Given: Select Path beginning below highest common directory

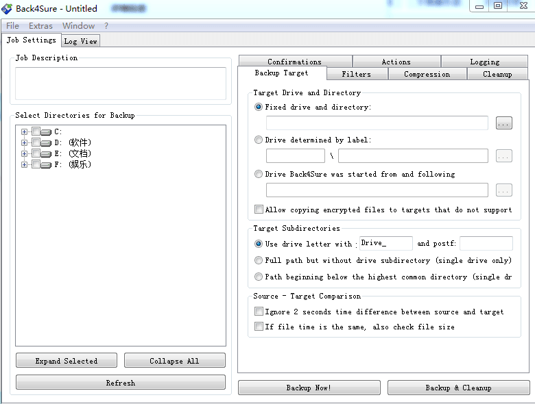Looking at the screenshot, I should pos(259,277).
